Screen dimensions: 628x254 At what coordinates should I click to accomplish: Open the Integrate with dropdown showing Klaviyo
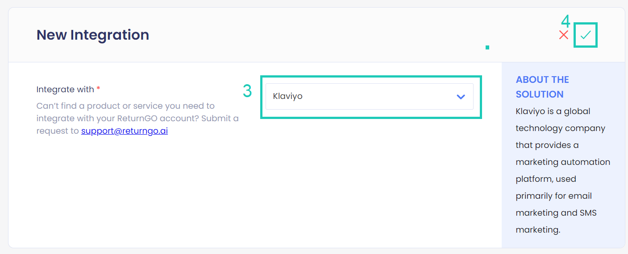369,96
